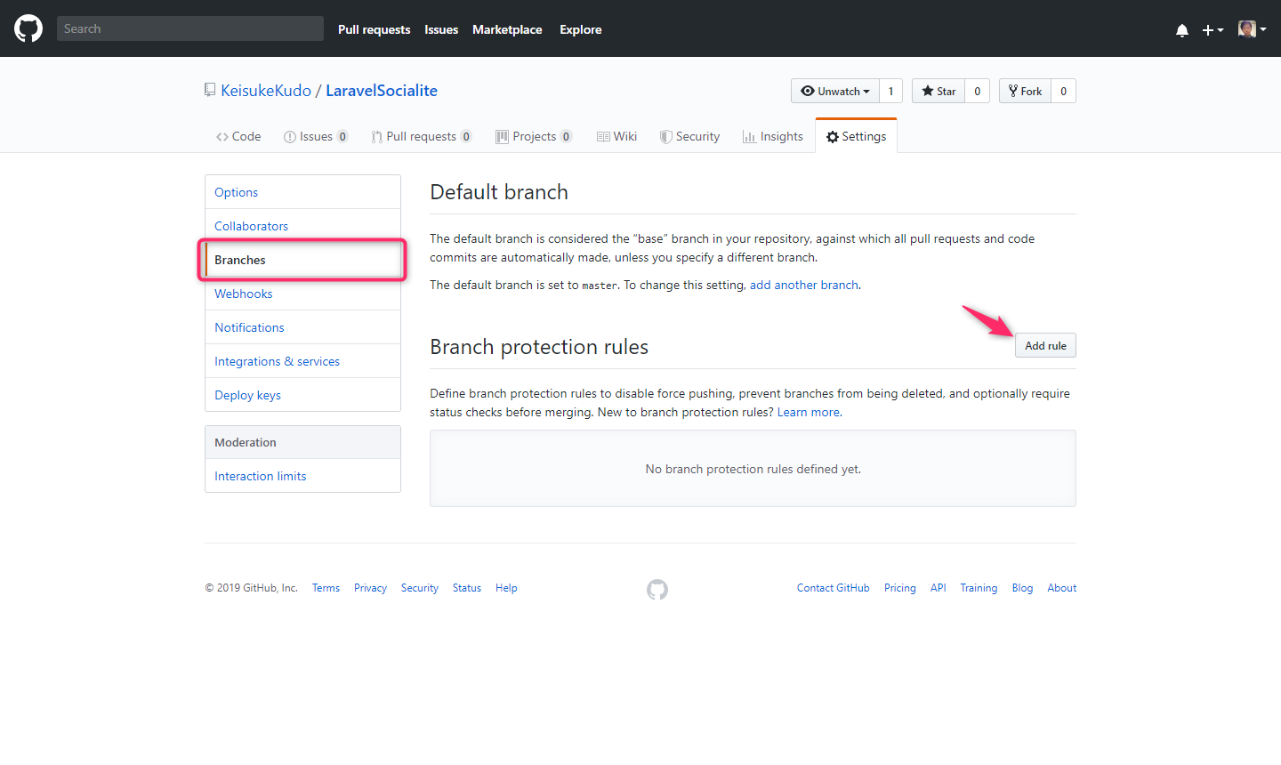Select Options in settings sidebar

click(302, 192)
